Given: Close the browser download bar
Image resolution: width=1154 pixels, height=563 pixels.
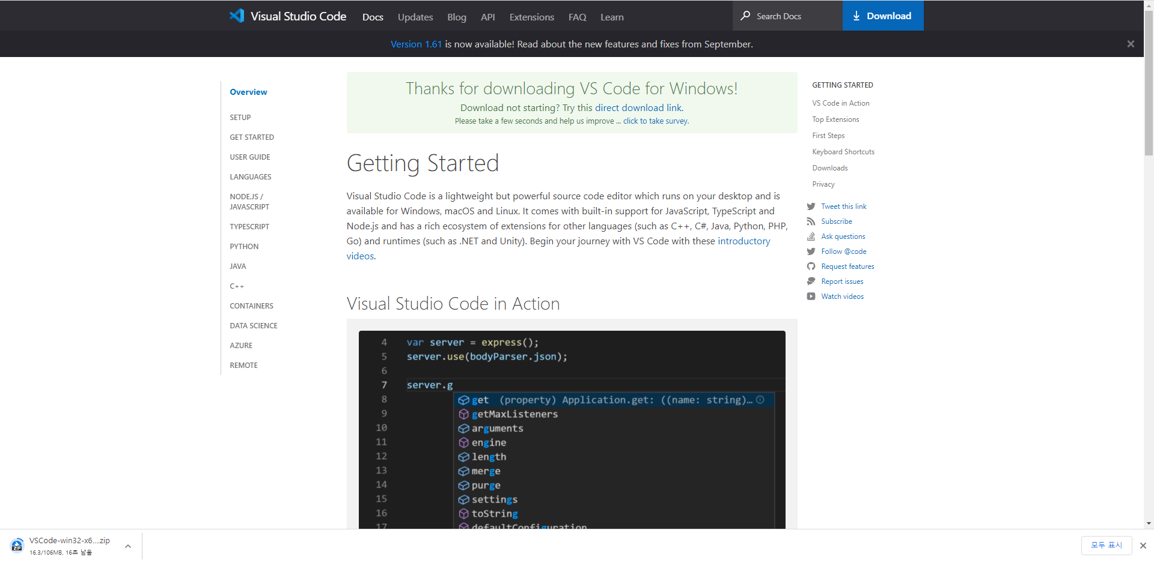Looking at the screenshot, I should click(1143, 546).
